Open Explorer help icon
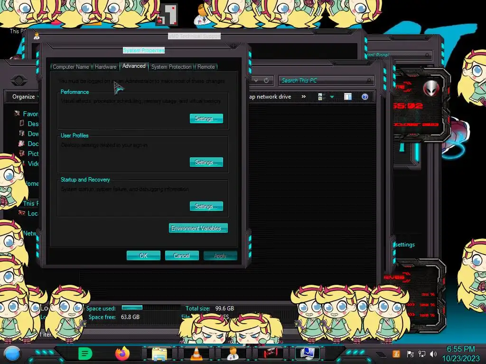 [x=365, y=97]
